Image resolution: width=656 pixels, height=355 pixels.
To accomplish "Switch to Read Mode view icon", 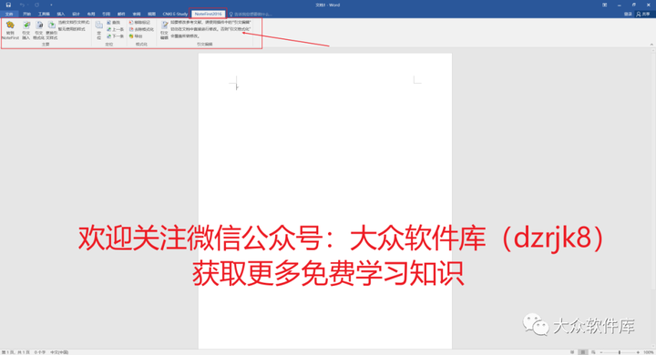I will [572, 352].
